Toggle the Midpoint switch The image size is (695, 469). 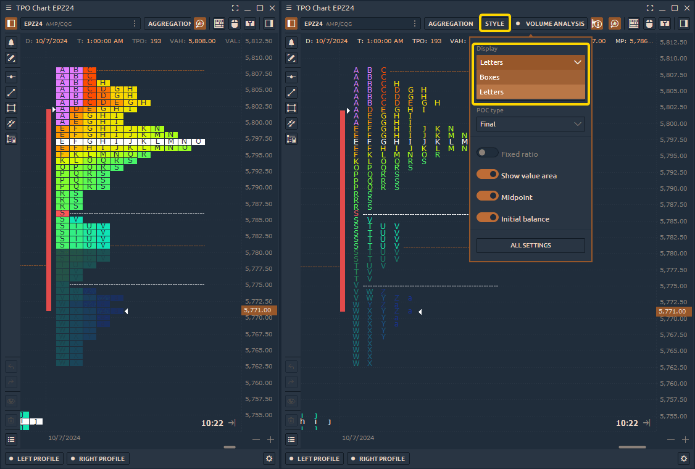(487, 197)
